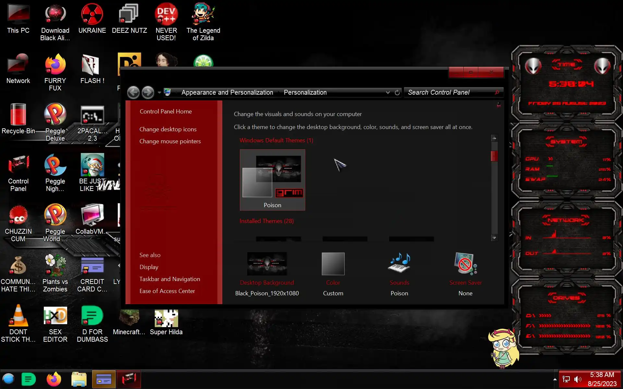
Task: Open Firefox from the taskbar
Action: click(x=54, y=379)
